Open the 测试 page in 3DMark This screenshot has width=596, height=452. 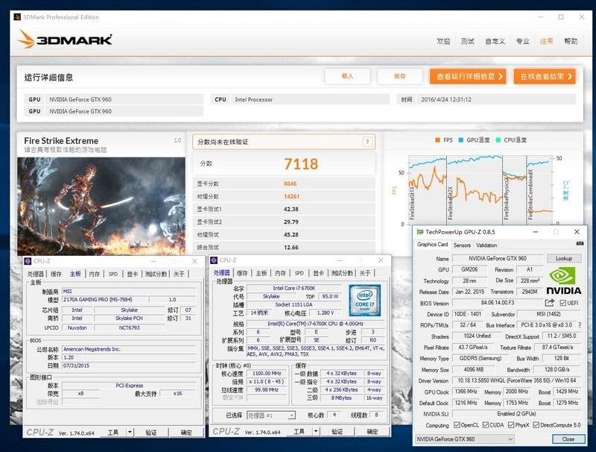click(x=468, y=41)
